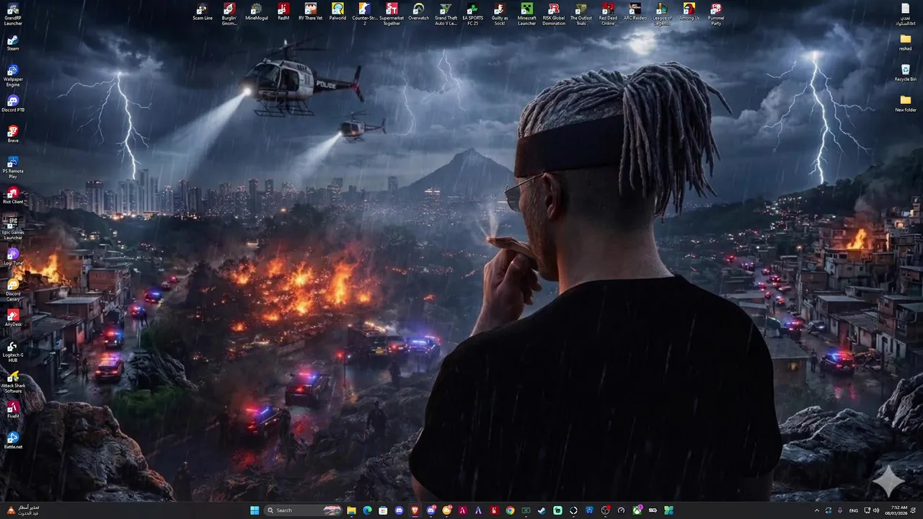Image resolution: width=923 pixels, height=519 pixels.
Task: Click the taskbar Search box
Action: tap(304, 510)
